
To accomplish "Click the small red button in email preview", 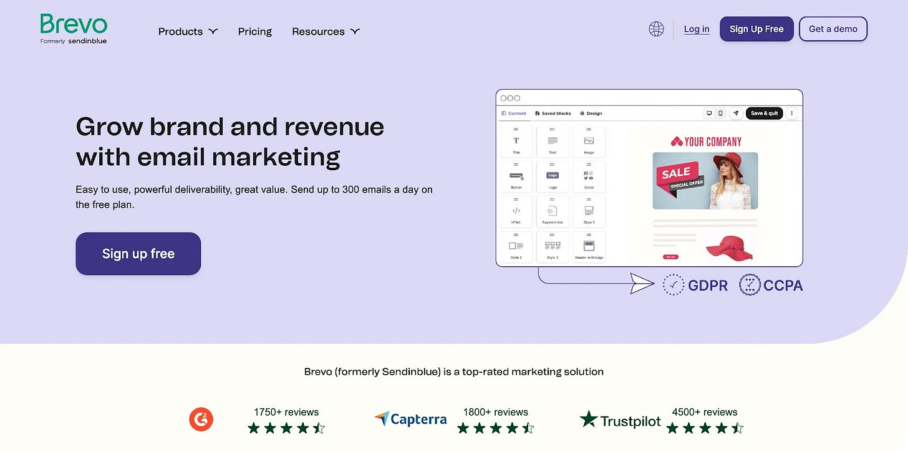I will click(x=671, y=256).
